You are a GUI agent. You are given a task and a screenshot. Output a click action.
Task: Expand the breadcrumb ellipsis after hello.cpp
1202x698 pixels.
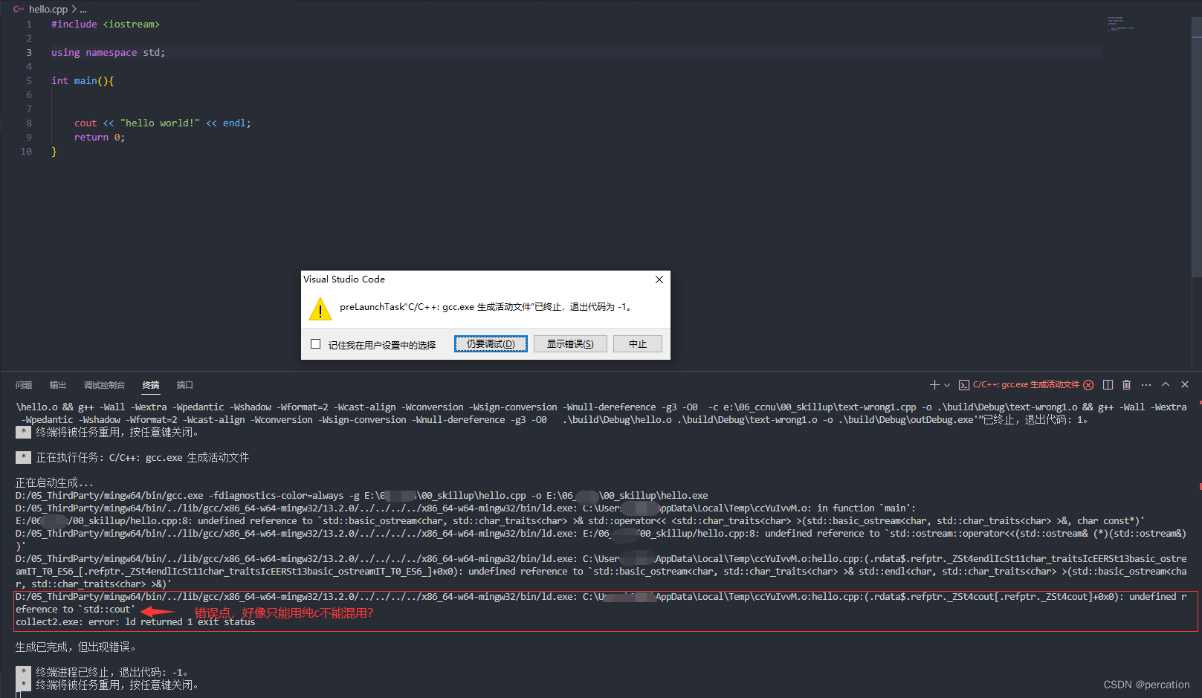(x=82, y=9)
